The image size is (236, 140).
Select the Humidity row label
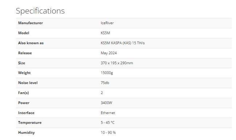pyautogui.click(x=27, y=133)
